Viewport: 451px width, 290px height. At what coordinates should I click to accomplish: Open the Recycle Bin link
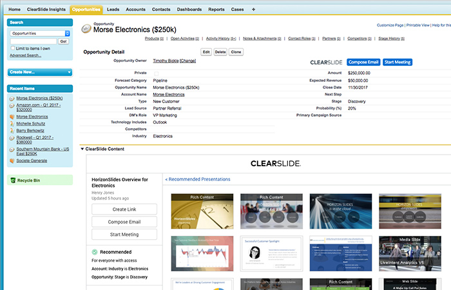click(x=28, y=180)
